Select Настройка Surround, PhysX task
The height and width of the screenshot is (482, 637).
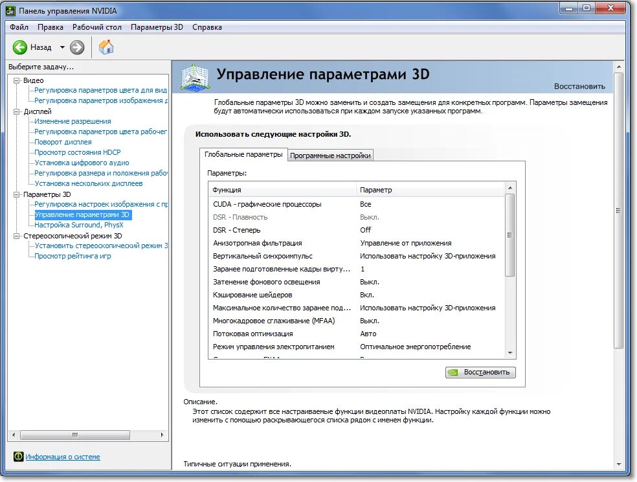(79, 225)
